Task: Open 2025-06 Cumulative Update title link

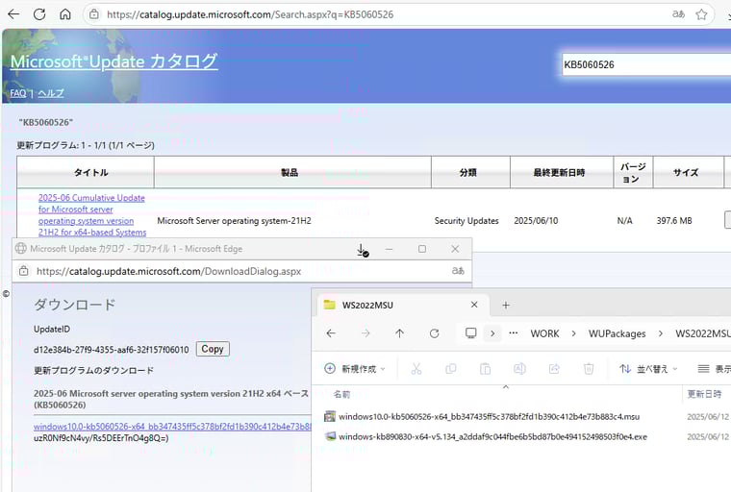Action: [x=91, y=215]
